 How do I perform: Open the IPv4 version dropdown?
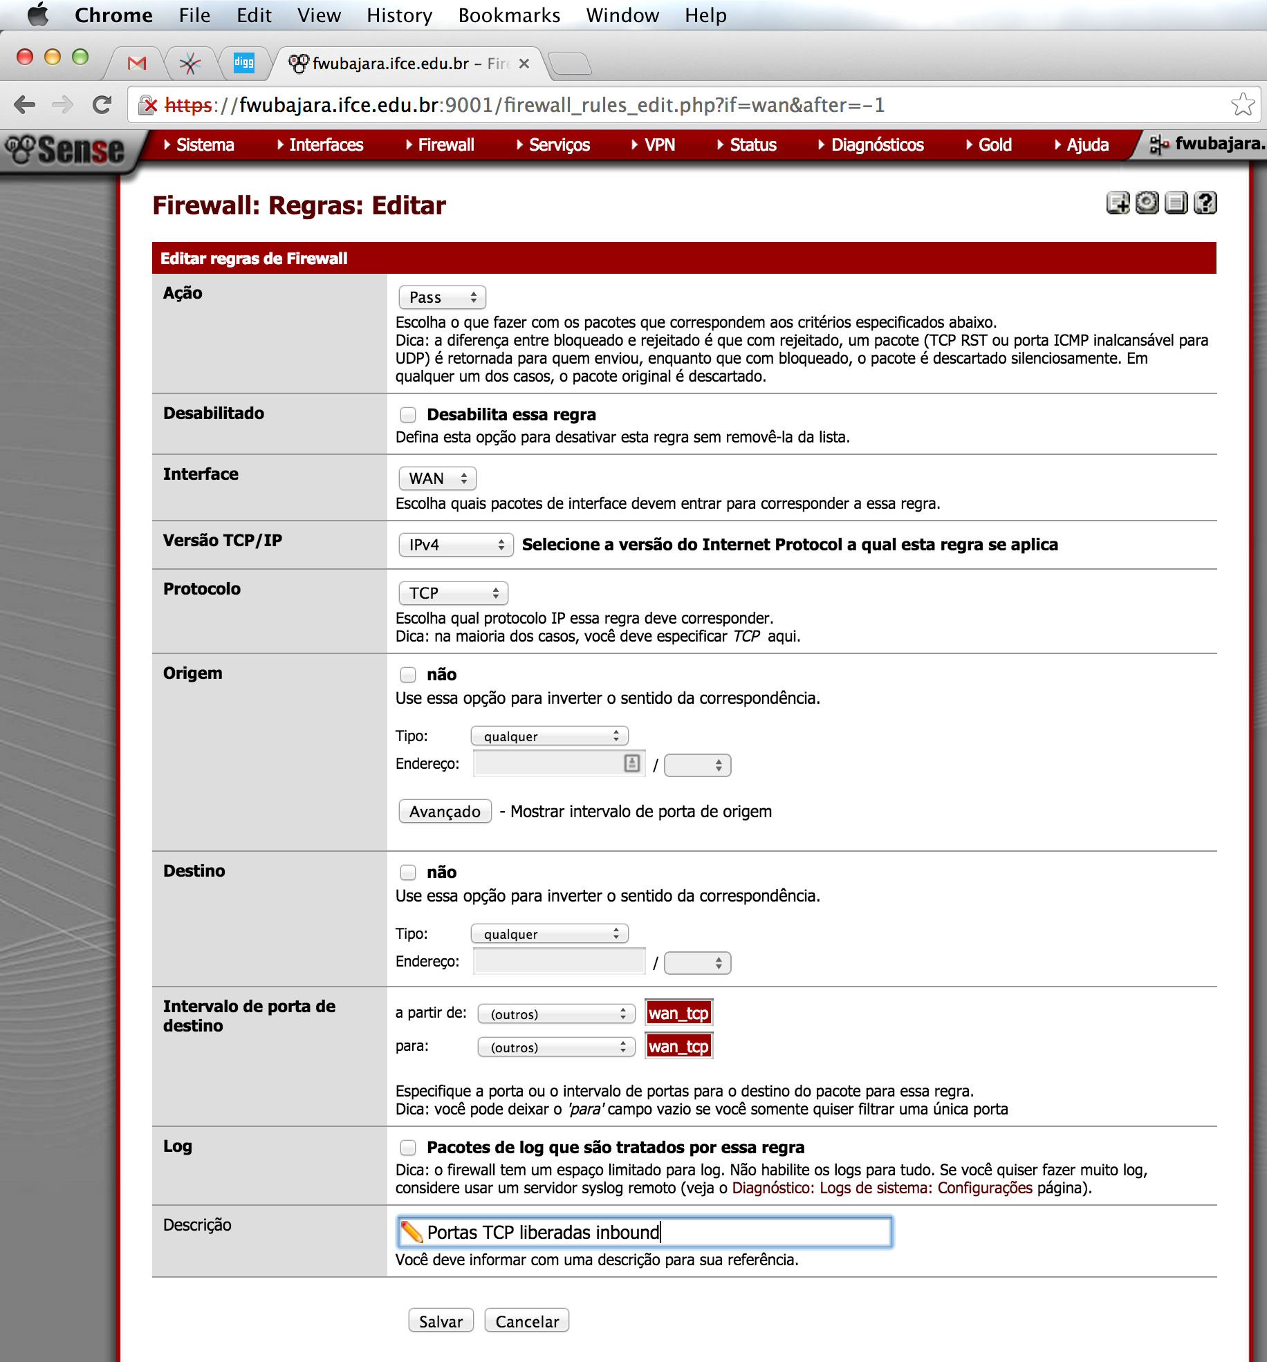[x=456, y=545]
